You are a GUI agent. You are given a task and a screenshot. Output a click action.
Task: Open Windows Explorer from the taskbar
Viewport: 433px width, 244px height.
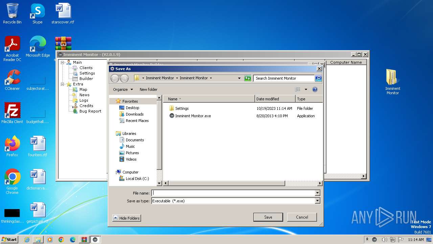click(38, 240)
